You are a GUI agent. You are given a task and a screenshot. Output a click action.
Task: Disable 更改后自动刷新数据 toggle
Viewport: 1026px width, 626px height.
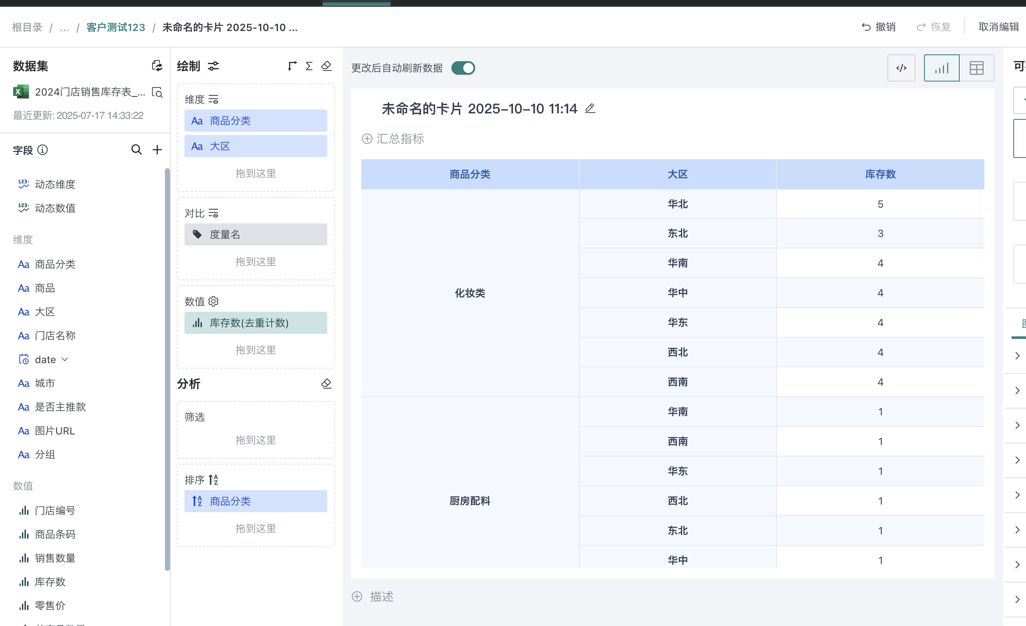point(462,68)
